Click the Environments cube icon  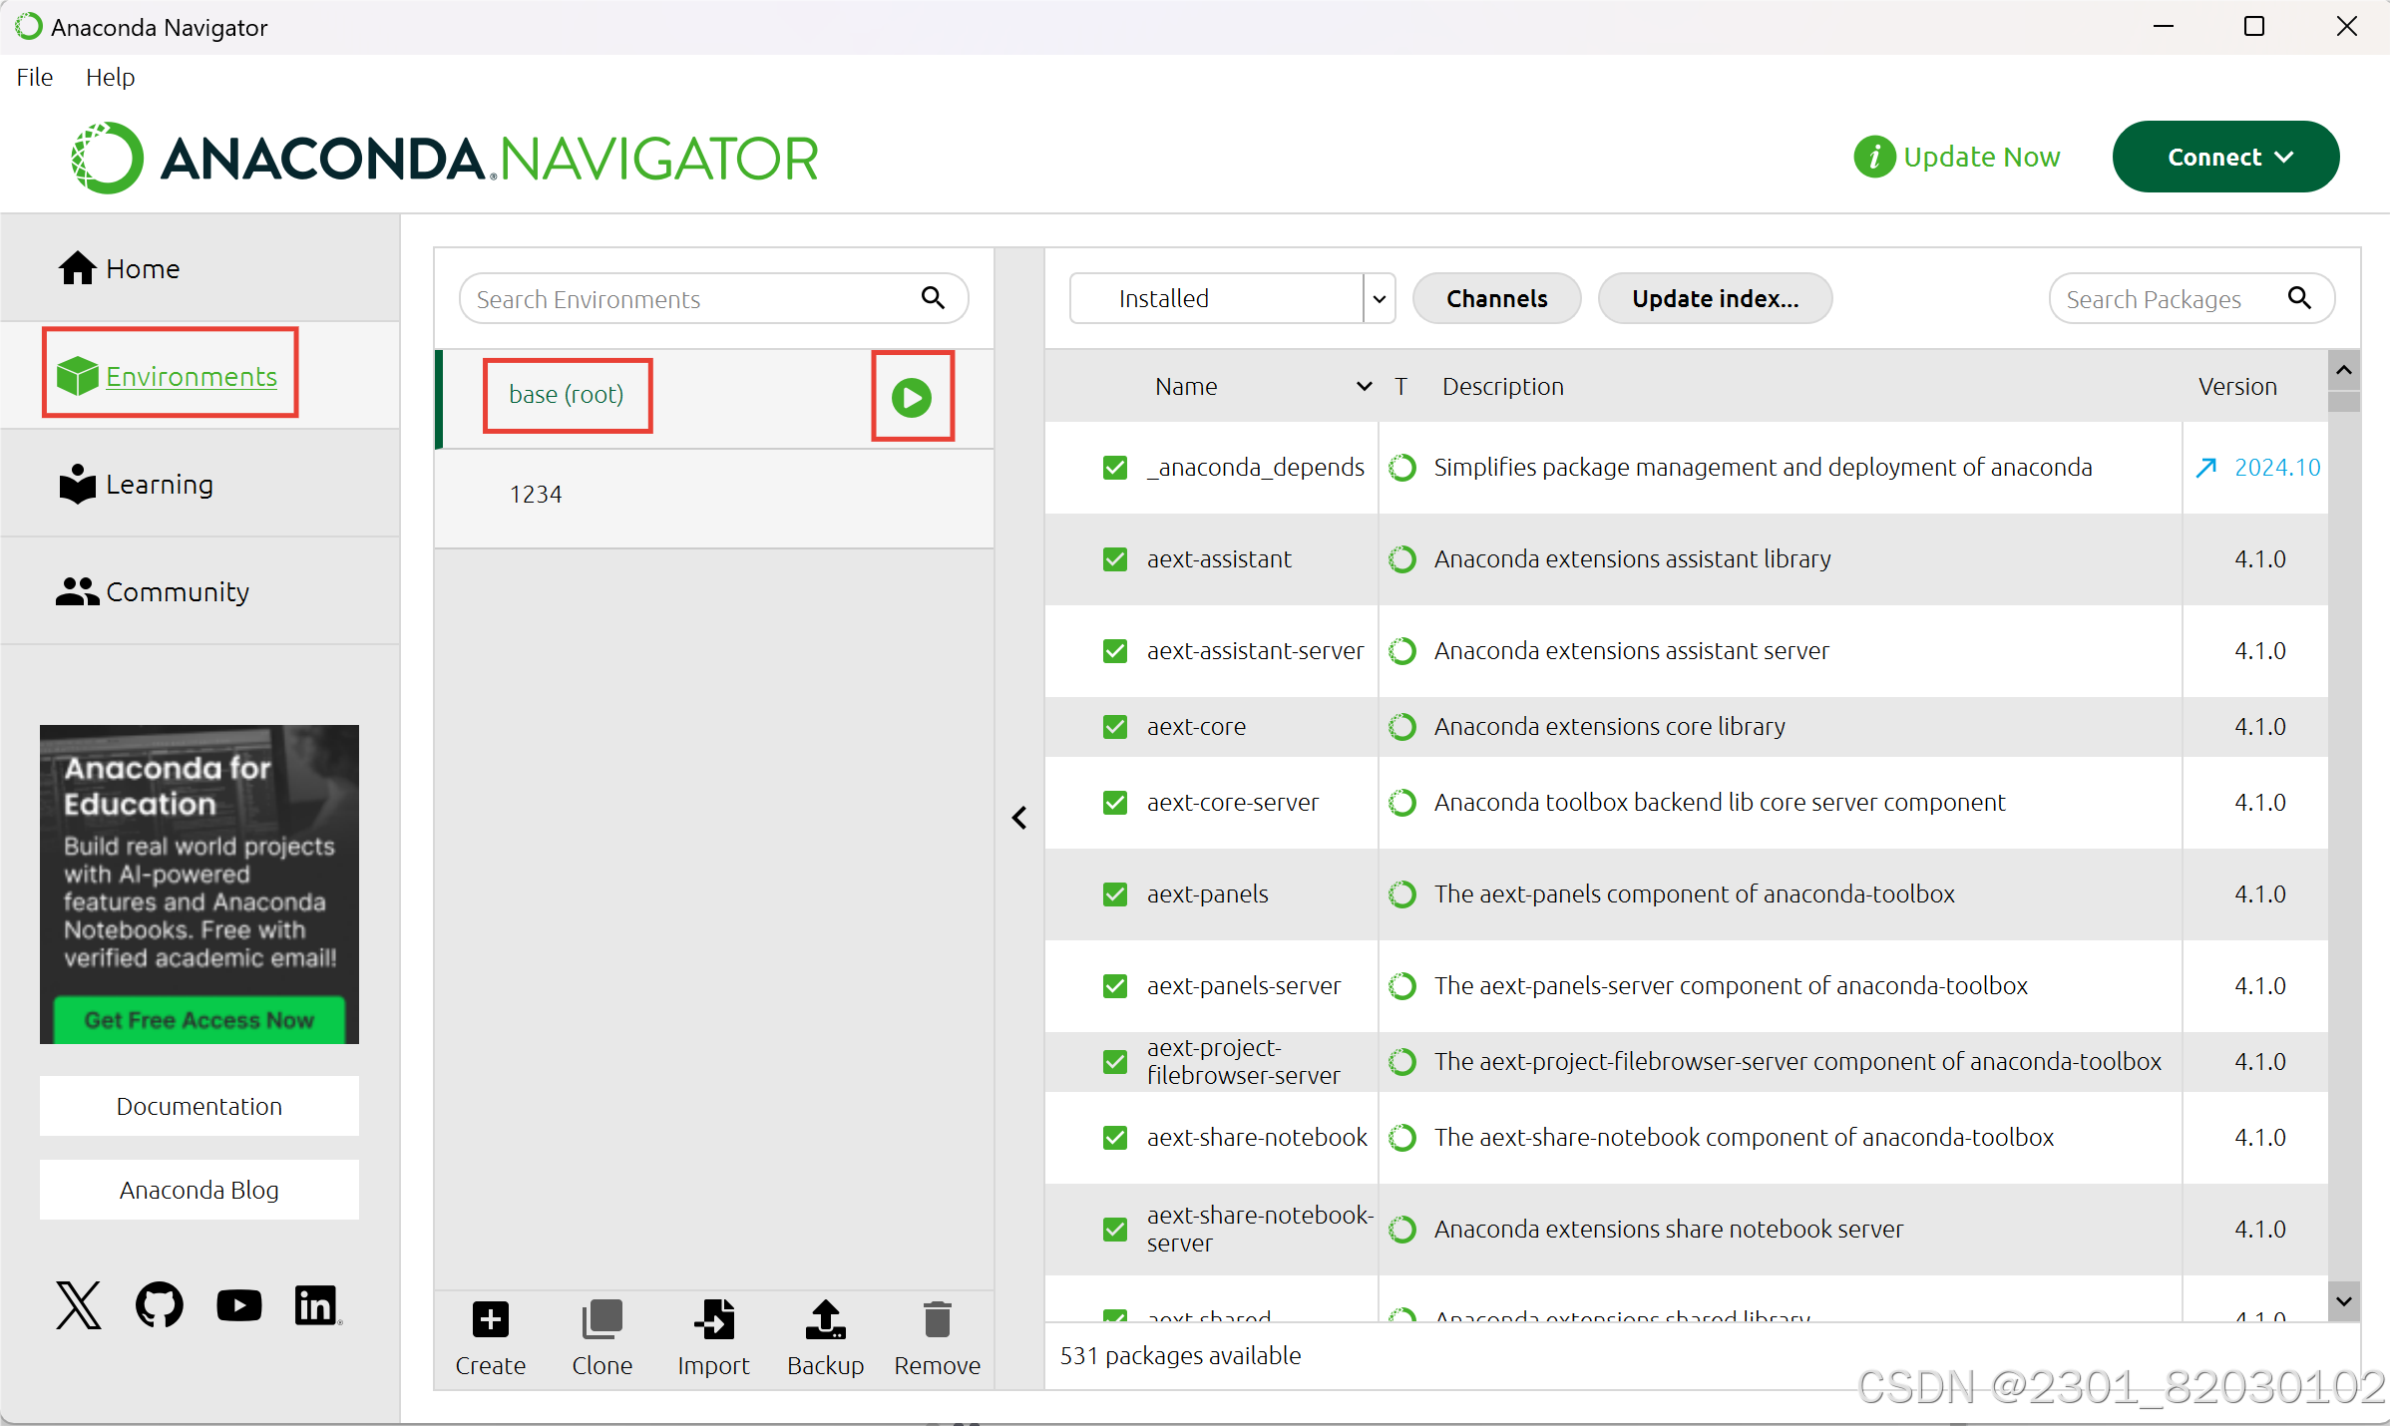click(77, 376)
